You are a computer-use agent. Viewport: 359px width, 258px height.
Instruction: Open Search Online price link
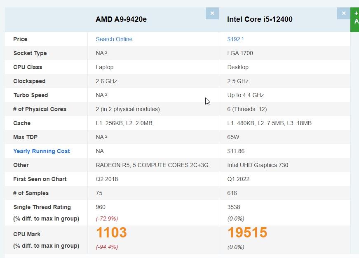[114, 39]
